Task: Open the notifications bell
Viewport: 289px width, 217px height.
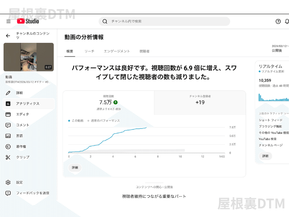Action: click(x=287, y=21)
